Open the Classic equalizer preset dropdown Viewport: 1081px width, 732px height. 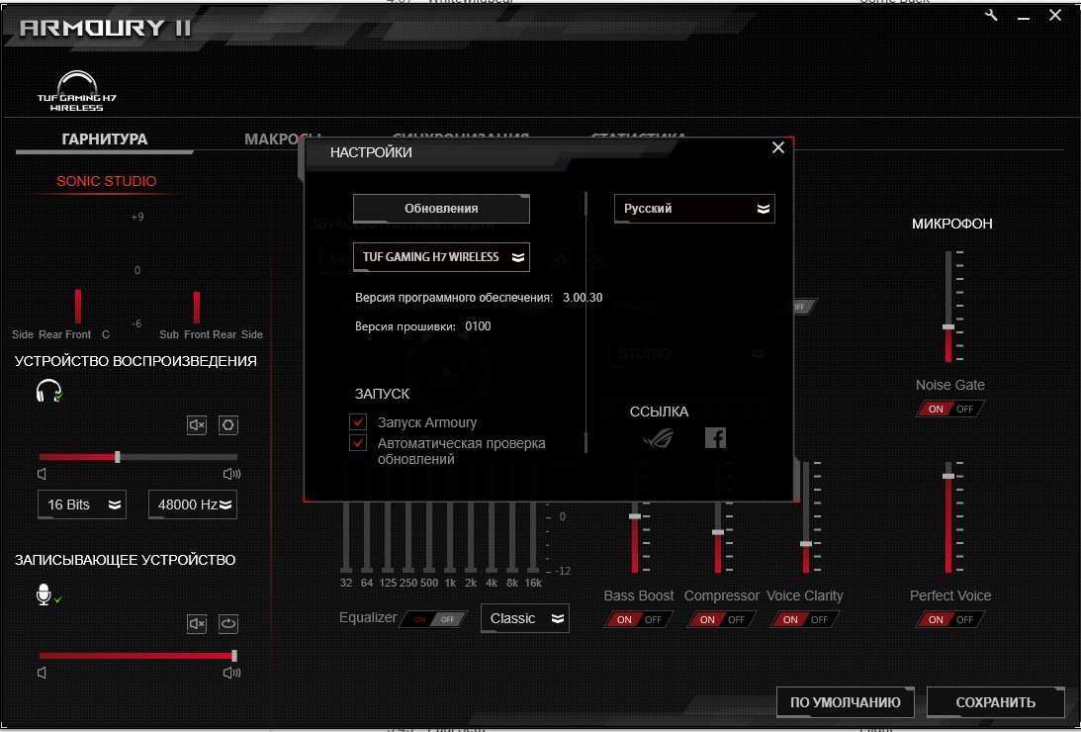524,618
